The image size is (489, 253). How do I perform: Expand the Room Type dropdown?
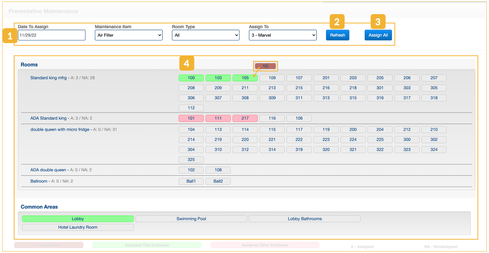pyautogui.click(x=205, y=35)
